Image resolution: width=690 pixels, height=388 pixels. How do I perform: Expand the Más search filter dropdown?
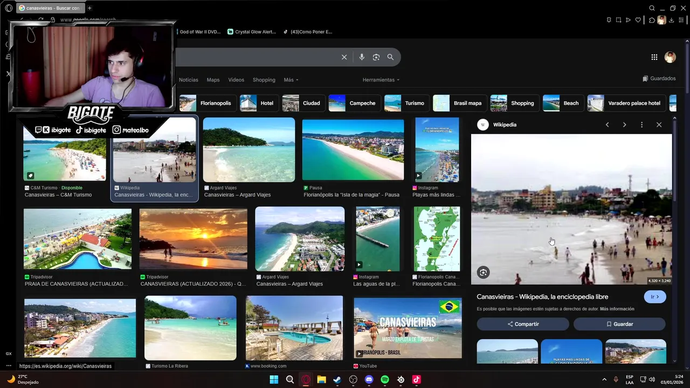coord(291,80)
